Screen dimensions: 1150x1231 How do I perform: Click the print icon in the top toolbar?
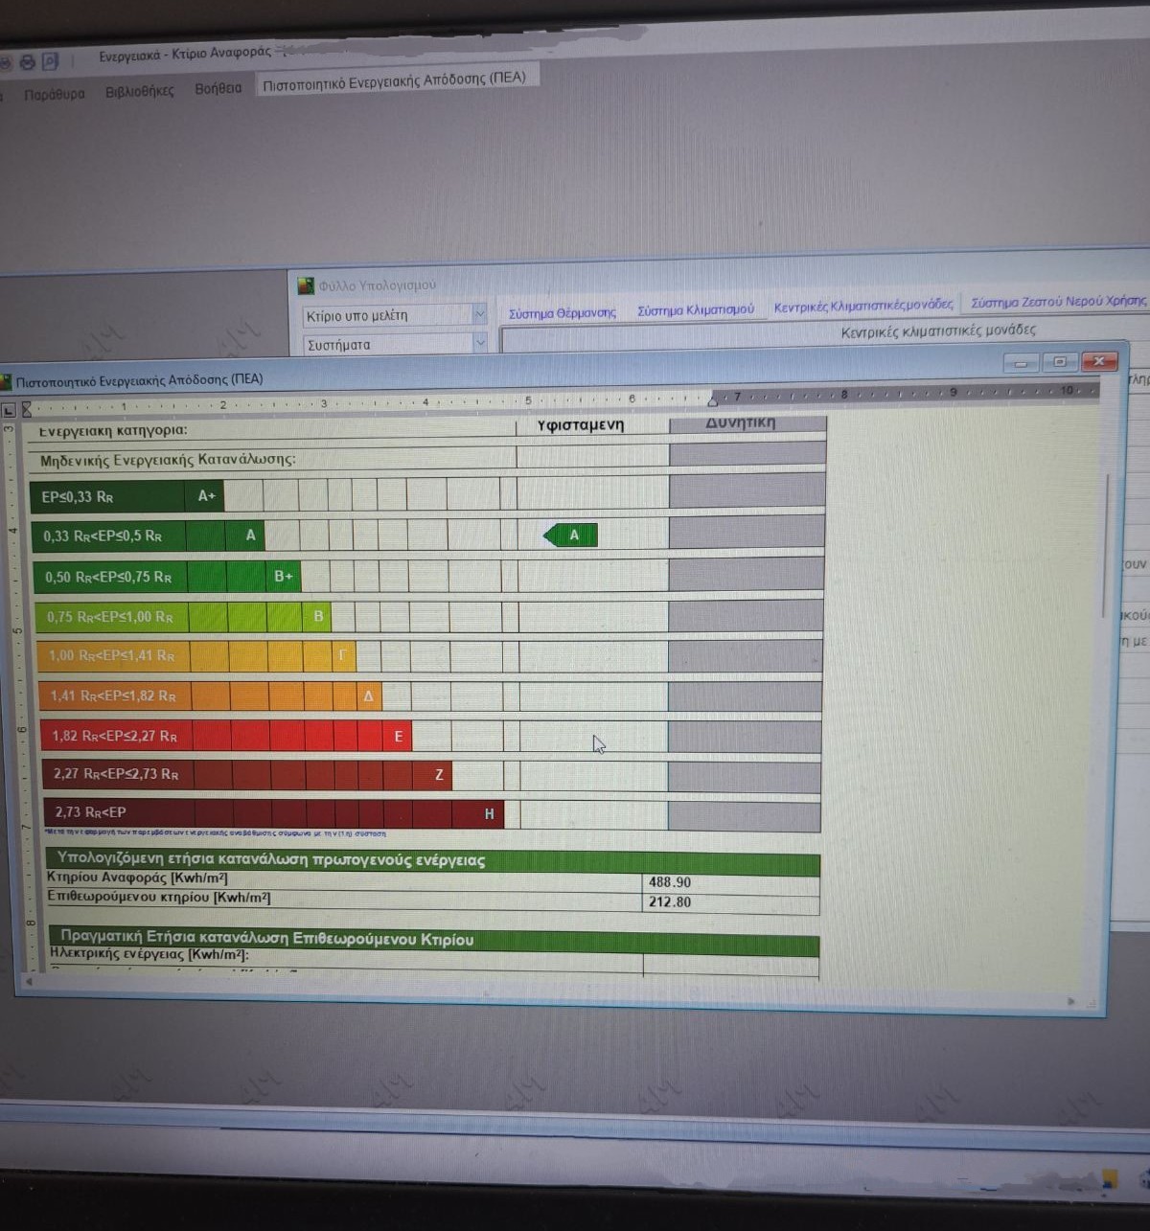pyautogui.click(x=28, y=62)
